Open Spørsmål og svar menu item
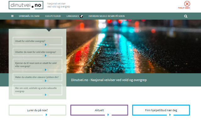 coord(29,16)
